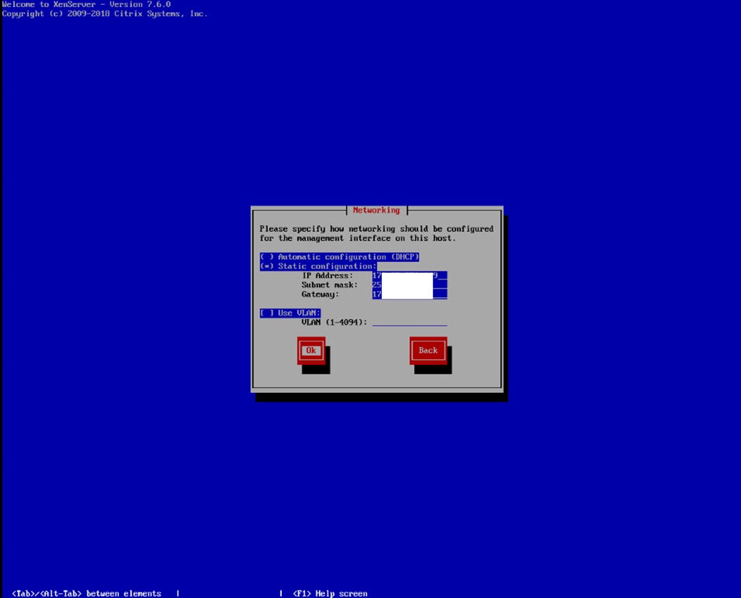Focus the VLAN (1-4094) input field
741x598 pixels.
coord(410,323)
